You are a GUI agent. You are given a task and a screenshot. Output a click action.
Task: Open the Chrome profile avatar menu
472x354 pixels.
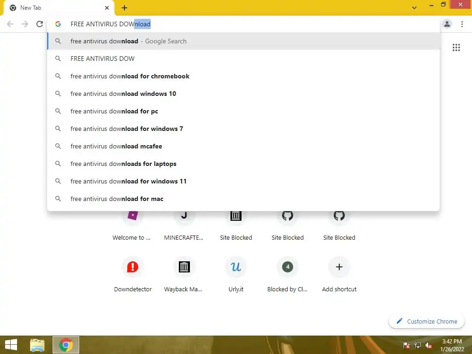click(447, 24)
